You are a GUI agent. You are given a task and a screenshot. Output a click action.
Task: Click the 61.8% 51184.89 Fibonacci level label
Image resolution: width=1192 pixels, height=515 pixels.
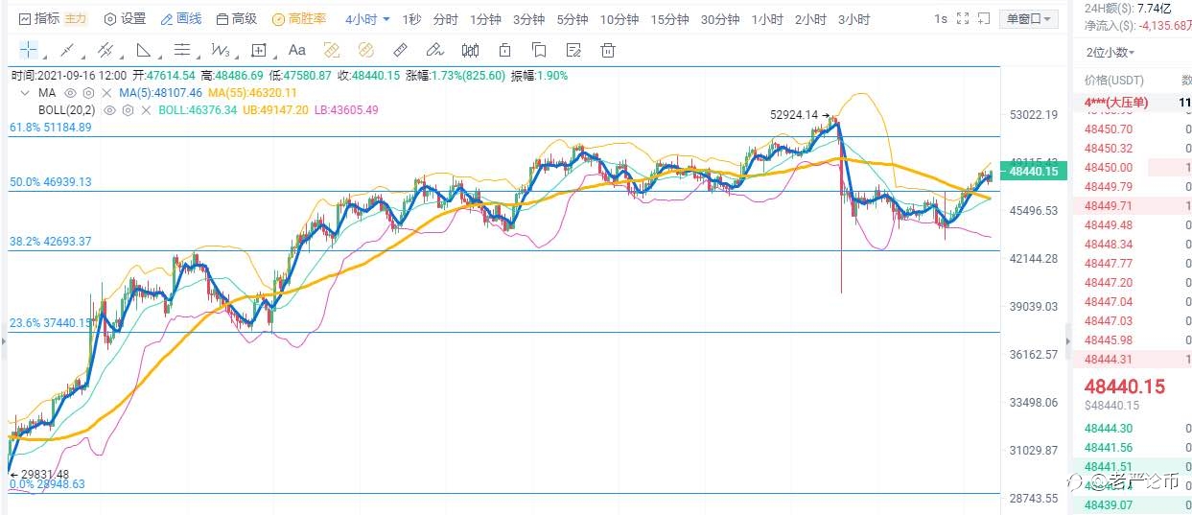coord(51,127)
